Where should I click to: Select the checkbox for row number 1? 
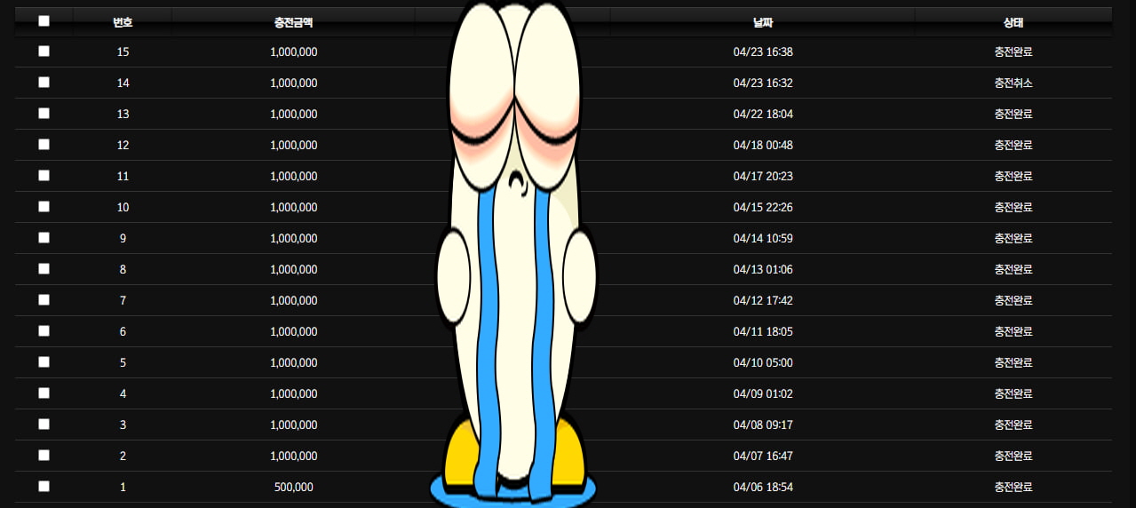[x=44, y=487]
